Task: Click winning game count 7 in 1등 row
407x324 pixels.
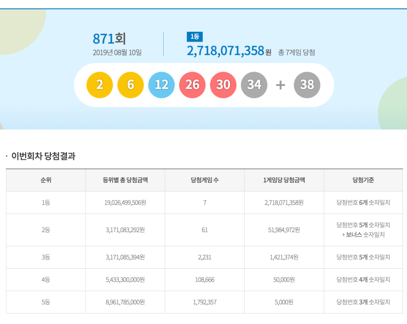Action: click(x=205, y=202)
